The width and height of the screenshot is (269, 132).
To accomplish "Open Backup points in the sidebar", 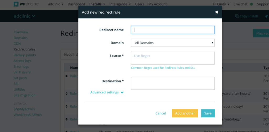I will point(25,55).
